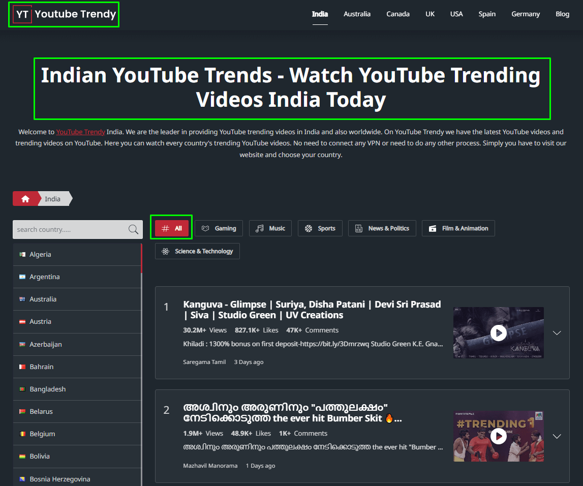Click the Bangladesh flag icon

click(22, 389)
